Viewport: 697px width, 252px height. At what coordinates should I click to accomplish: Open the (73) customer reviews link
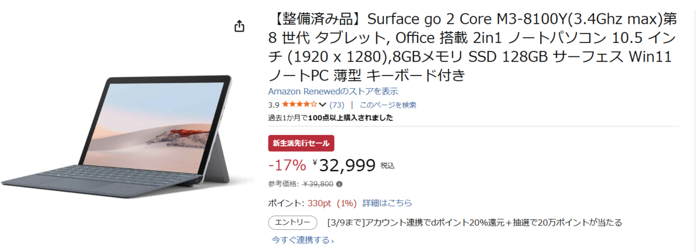click(337, 105)
